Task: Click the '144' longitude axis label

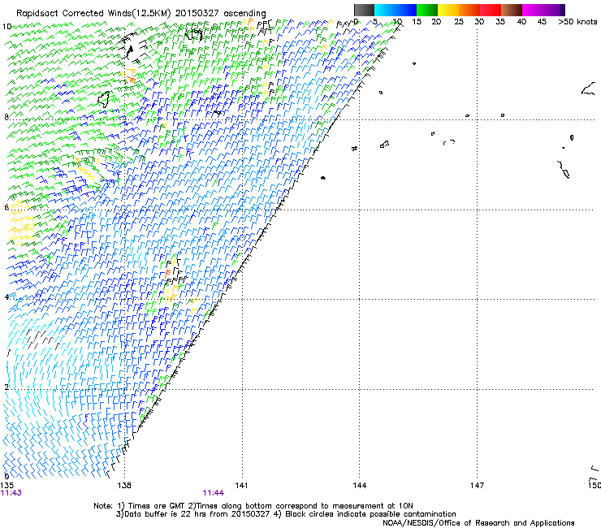Action: (359, 486)
